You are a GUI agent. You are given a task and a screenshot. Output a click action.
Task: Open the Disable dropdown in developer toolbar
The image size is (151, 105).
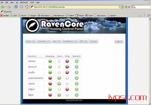(x=5, y=15)
